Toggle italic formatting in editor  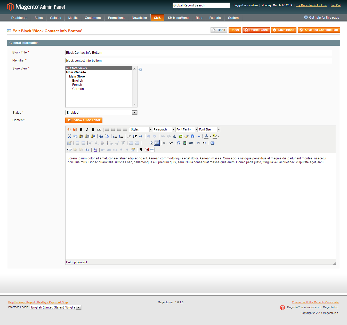tap(87, 129)
